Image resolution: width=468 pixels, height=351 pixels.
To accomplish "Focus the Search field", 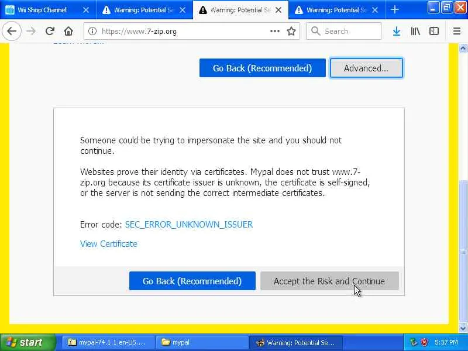I will (343, 31).
